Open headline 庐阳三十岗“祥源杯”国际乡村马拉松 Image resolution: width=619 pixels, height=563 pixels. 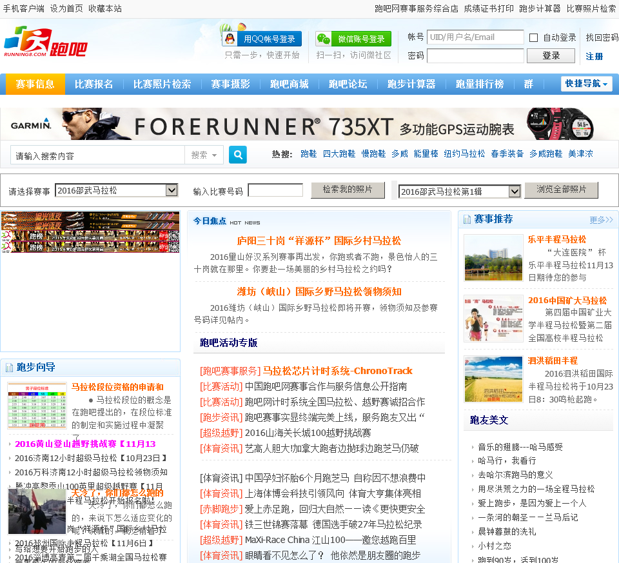click(319, 241)
